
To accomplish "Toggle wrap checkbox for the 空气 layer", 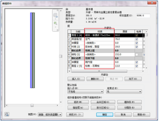I will pyautogui.click(x=137, y=39).
